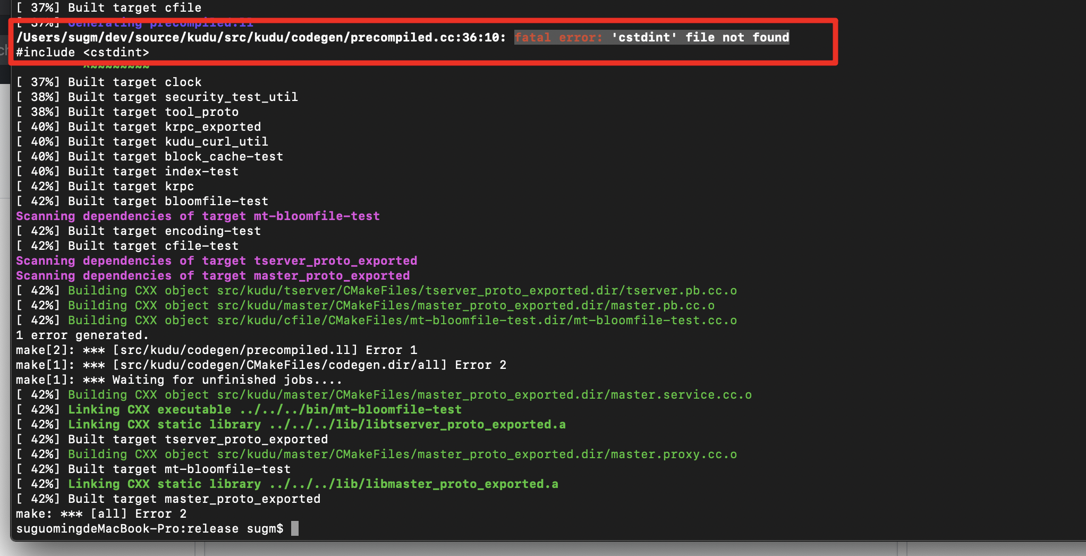1086x556 pixels.
Task: Click the 'Built target kudu_curl_util' line
Action: coord(142,141)
